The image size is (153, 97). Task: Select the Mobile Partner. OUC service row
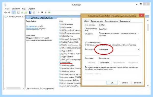[x=69, y=42]
